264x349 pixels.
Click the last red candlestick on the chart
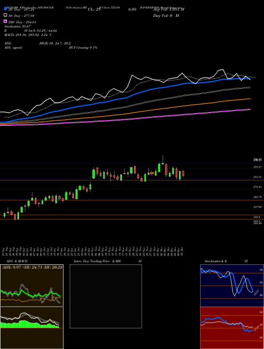coord(183,173)
